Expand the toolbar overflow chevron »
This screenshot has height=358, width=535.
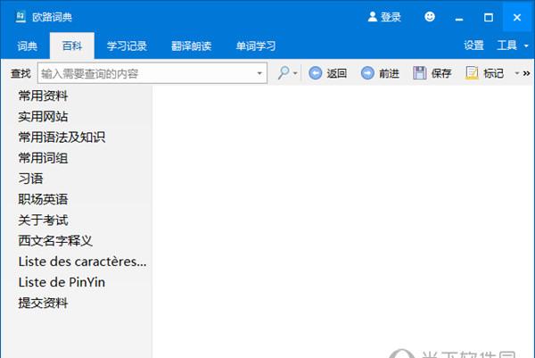[526, 73]
